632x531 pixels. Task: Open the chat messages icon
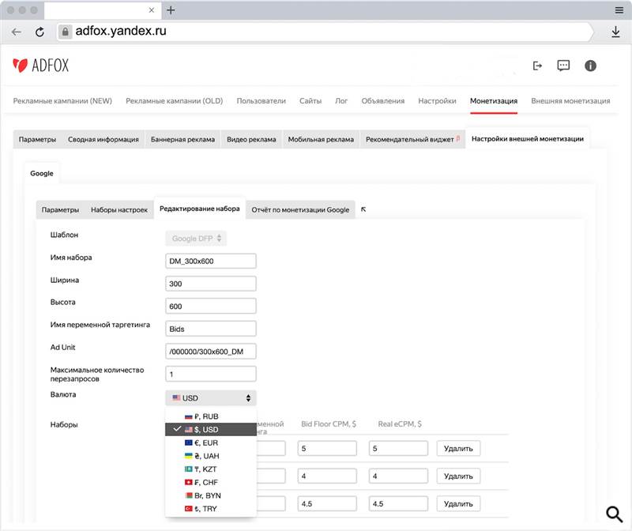pos(563,66)
